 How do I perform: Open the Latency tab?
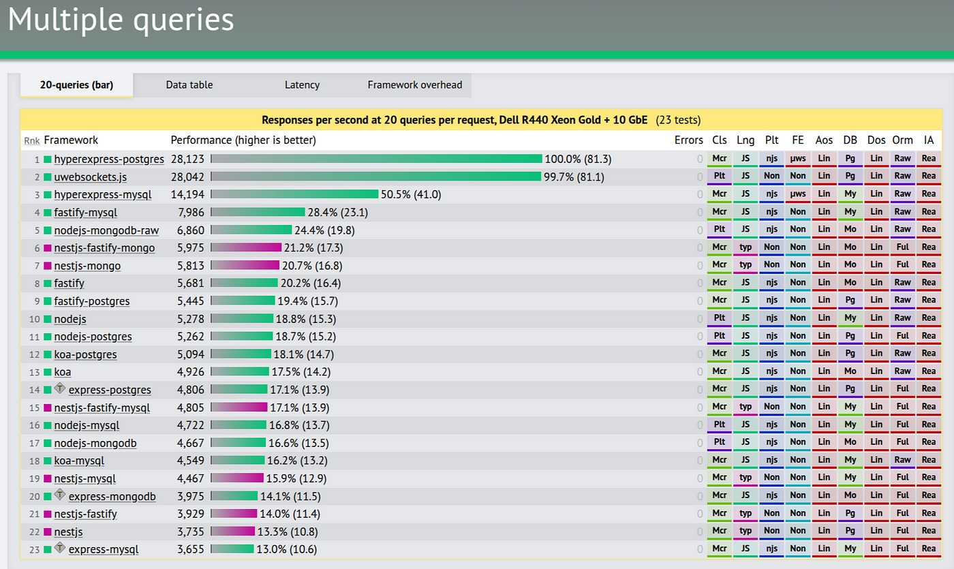[302, 85]
